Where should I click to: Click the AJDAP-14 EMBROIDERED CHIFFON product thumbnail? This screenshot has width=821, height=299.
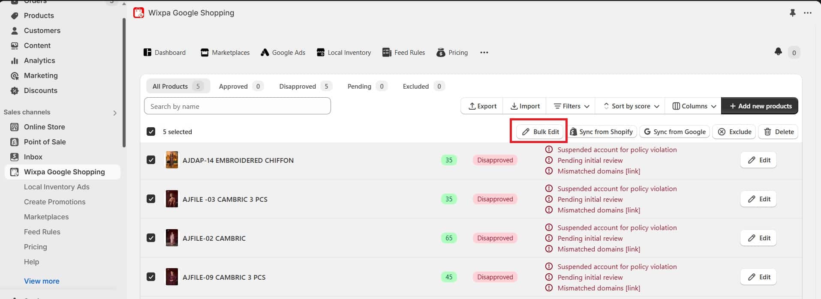point(172,160)
